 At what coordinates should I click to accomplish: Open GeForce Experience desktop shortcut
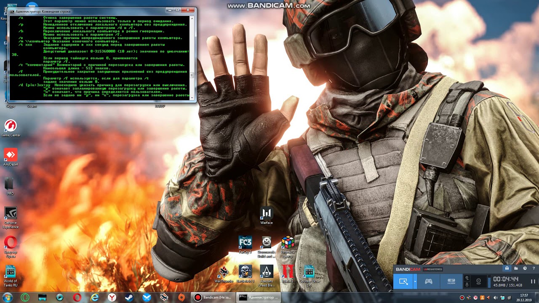pyautogui.click(x=11, y=217)
